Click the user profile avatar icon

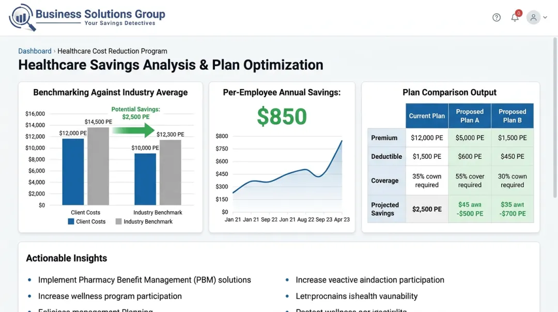click(x=533, y=18)
